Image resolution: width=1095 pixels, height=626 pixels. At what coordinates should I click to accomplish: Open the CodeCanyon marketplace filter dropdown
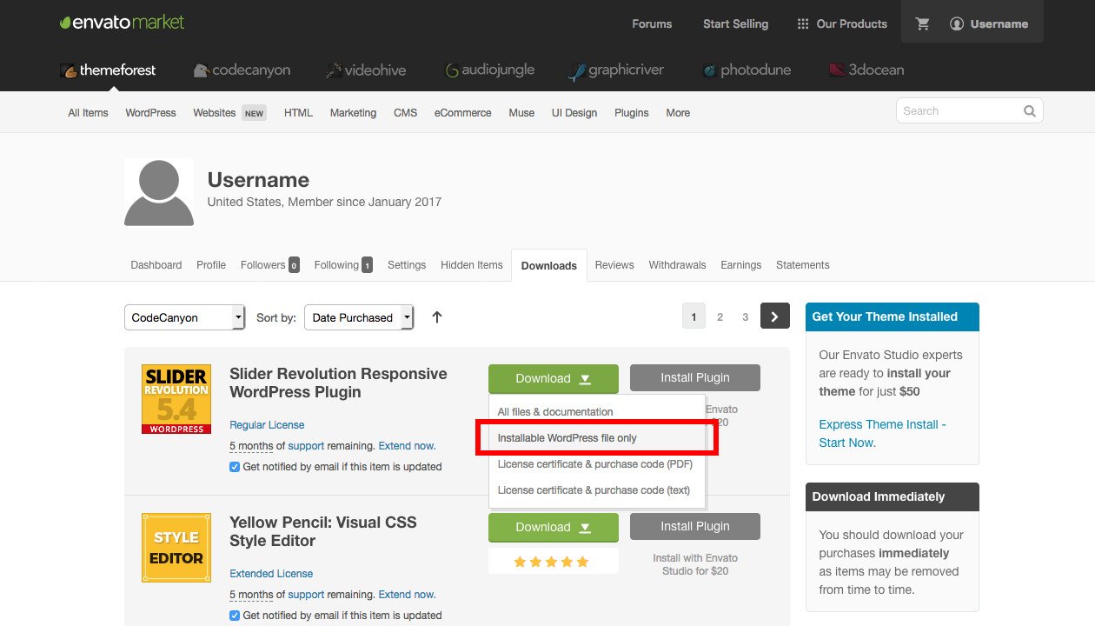pos(185,317)
